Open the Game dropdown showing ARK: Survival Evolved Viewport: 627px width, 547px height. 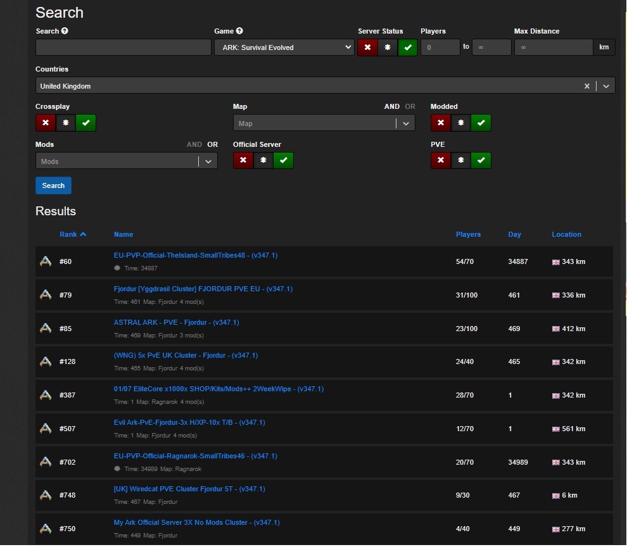pyautogui.click(x=284, y=47)
